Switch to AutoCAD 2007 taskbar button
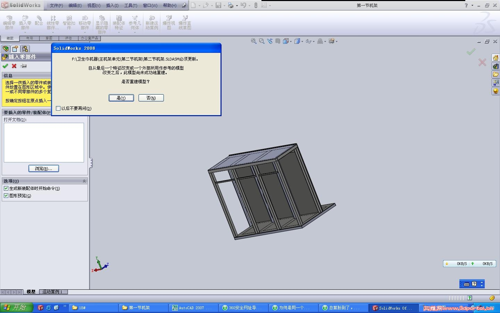500x313 pixels. tap(194, 308)
